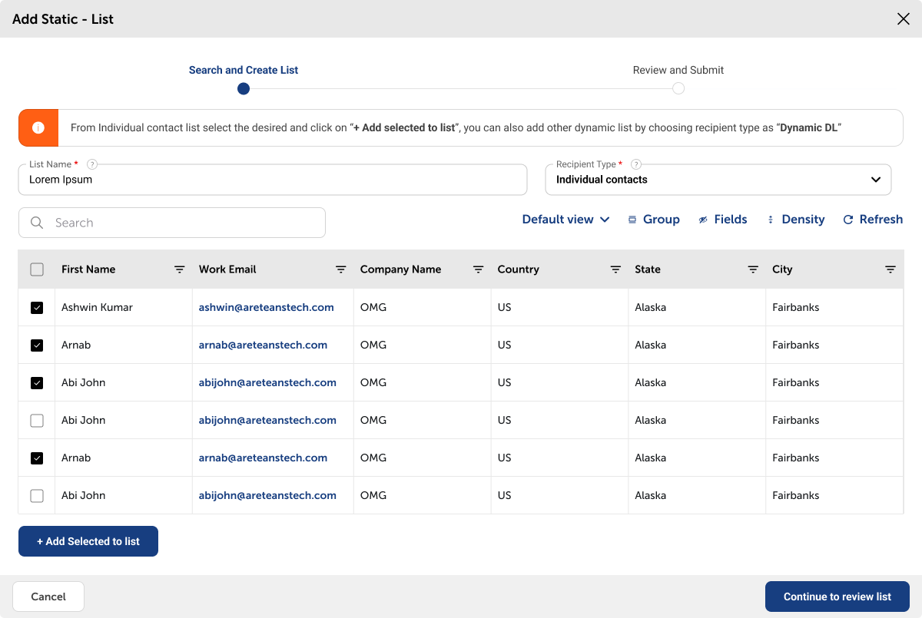Go to Review and Submit step
The height and width of the screenshot is (618, 922).
coord(678,88)
